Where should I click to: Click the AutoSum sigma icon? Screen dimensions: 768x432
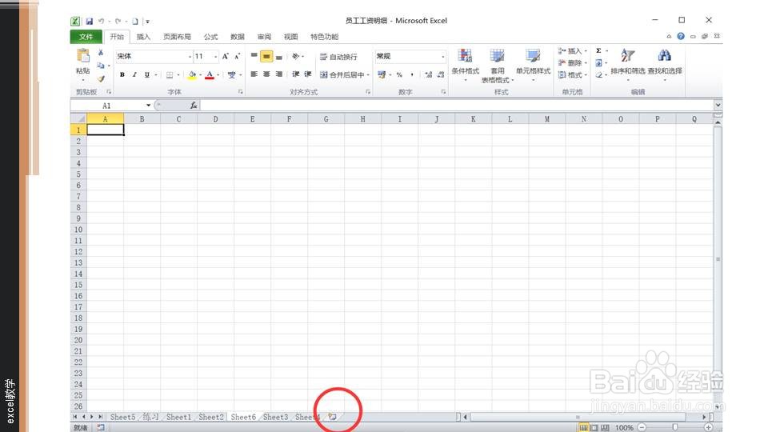(598, 51)
